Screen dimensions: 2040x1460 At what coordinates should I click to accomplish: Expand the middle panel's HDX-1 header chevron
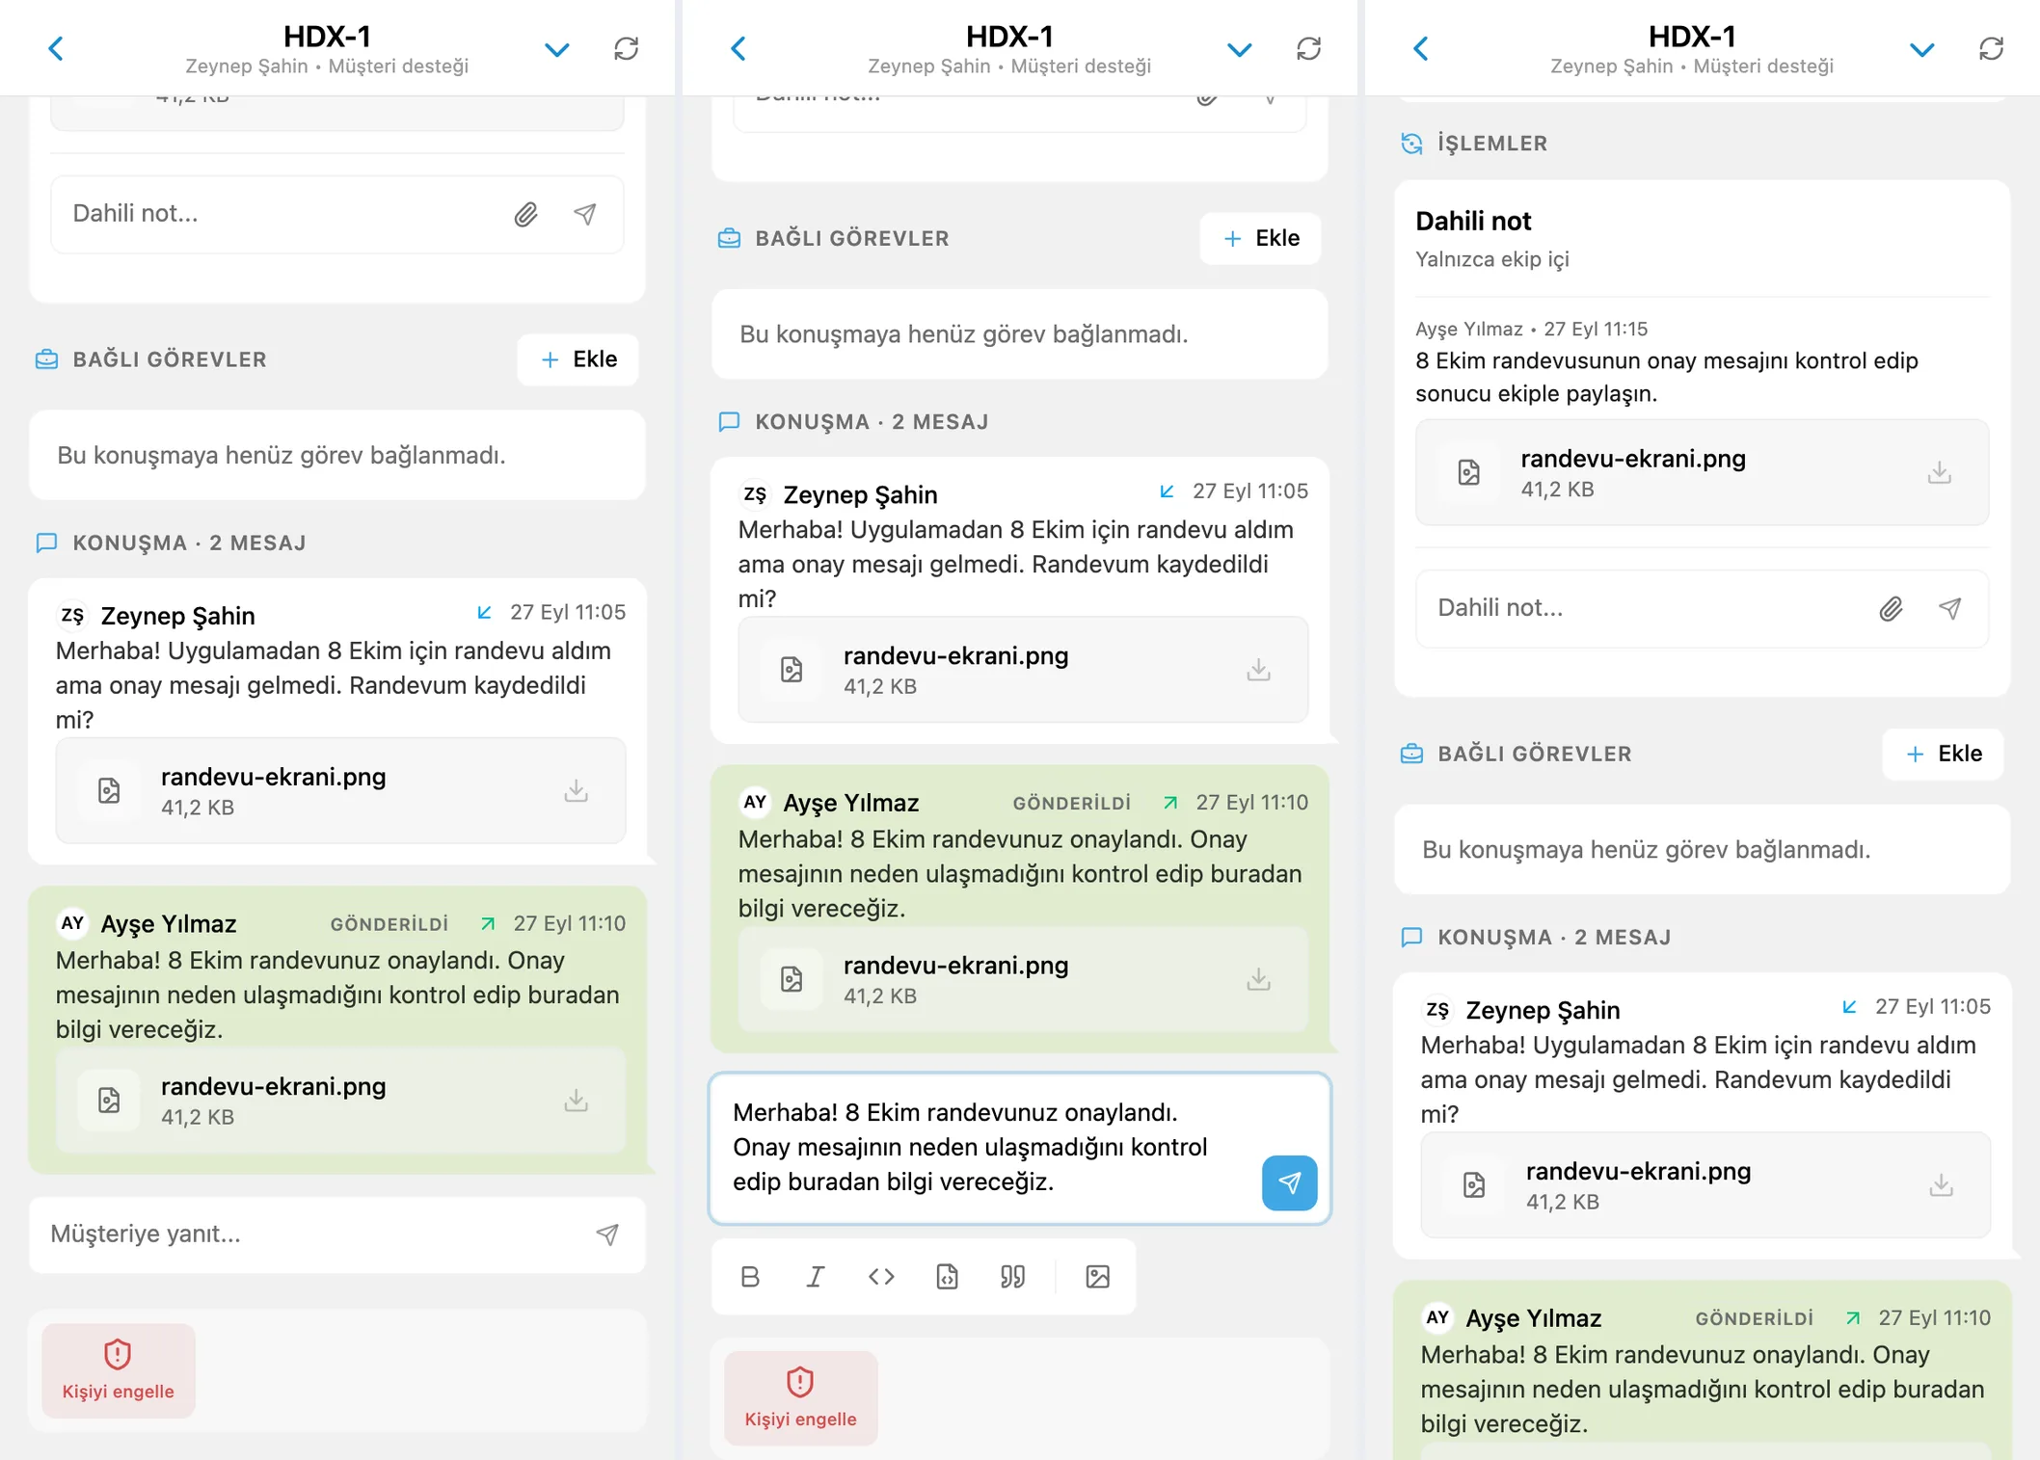(1239, 49)
